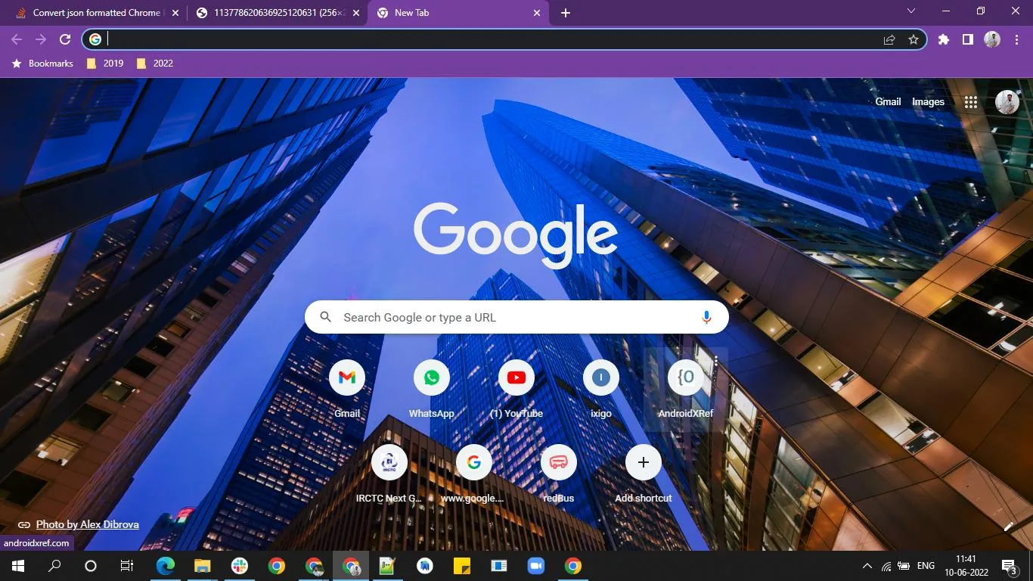
Task: Click Add shortcut on the new tab page
Action: point(643,462)
